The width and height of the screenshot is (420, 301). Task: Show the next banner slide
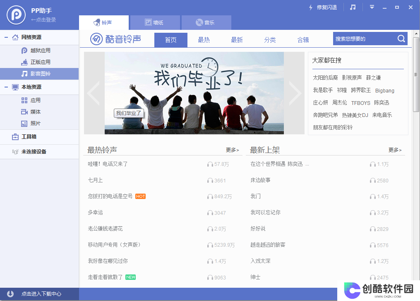coord(295,93)
